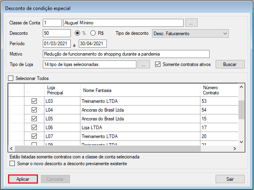Viewport: 254px width, 190px height.
Task: Click contract number 53 cell
Action: point(219,101)
